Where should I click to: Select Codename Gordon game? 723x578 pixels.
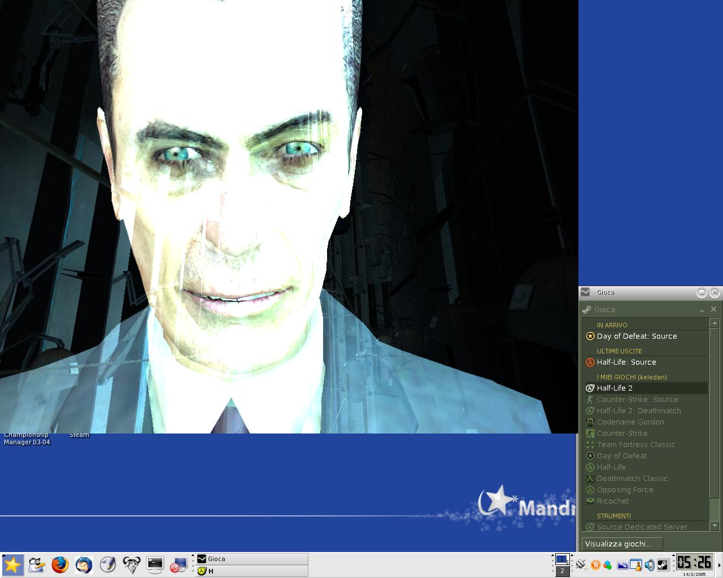pos(646,422)
